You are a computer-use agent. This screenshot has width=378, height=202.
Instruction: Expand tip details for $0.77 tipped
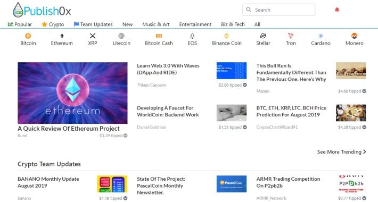click(364, 198)
